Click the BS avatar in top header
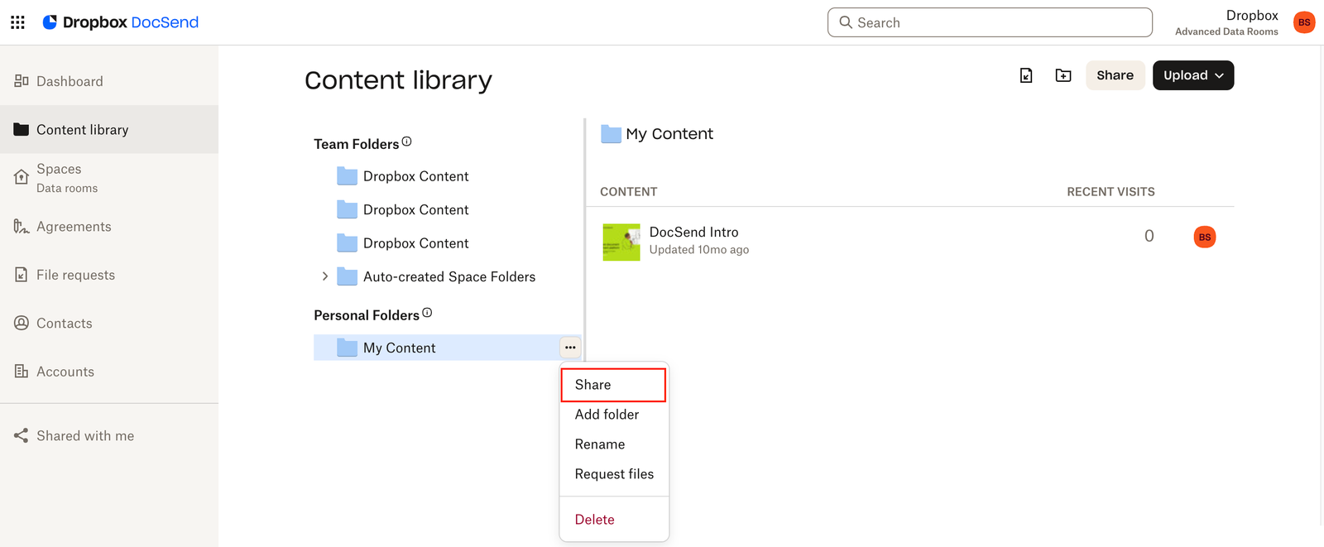Screen dimensions: 1324x547 click(x=1304, y=22)
